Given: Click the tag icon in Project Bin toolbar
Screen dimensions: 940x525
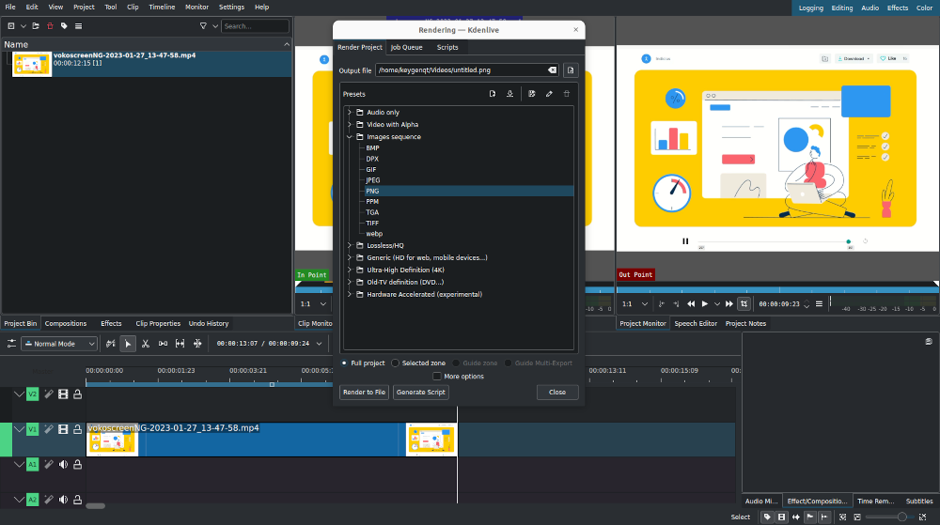Looking at the screenshot, I should tap(64, 25).
